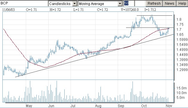Click the low price L=1.71
Viewport: 188px width, 108px height.
78,10
